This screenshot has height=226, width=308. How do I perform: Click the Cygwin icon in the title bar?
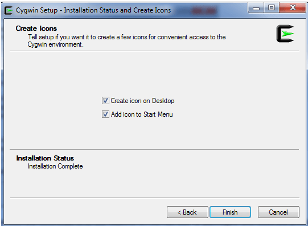(9, 10)
